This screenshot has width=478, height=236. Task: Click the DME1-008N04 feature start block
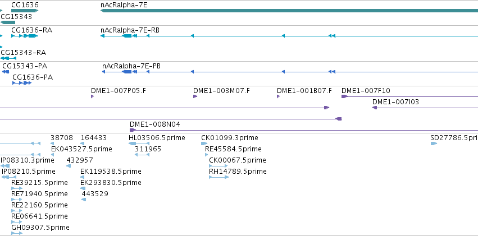[x=133, y=130]
